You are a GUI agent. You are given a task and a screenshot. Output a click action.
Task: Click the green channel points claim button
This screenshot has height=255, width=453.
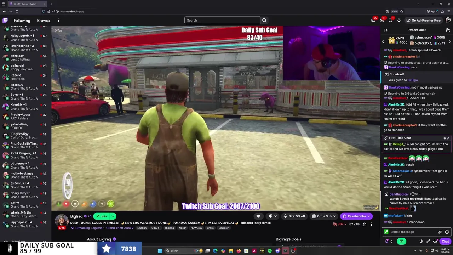coord(401,242)
